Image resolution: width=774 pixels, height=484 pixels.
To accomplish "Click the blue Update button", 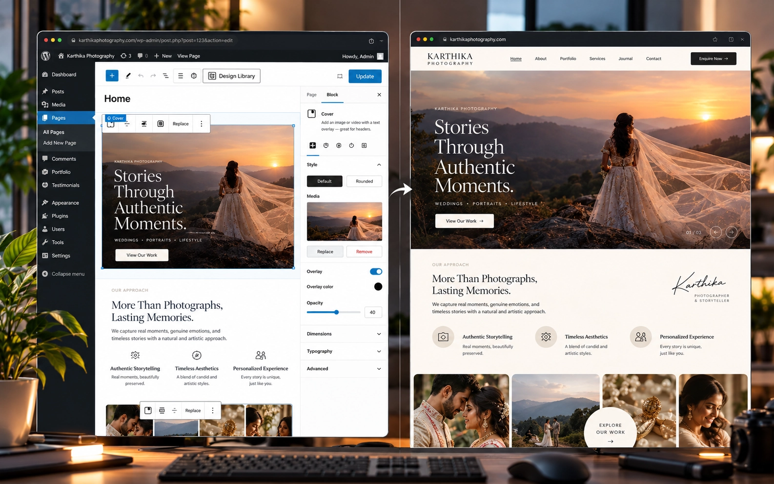I will pyautogui.click(x=365, y=76).
